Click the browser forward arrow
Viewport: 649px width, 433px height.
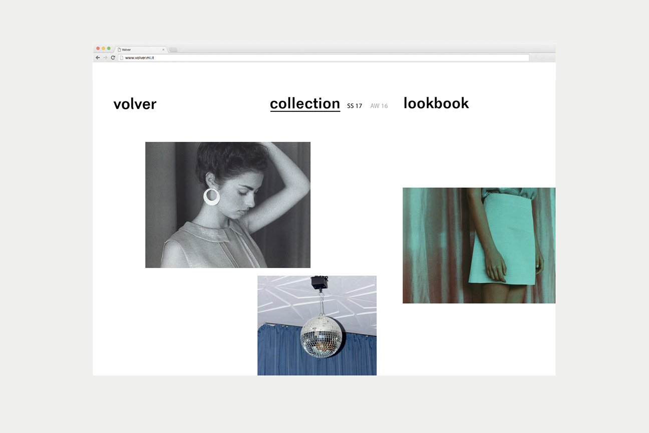tap(105, 58)
